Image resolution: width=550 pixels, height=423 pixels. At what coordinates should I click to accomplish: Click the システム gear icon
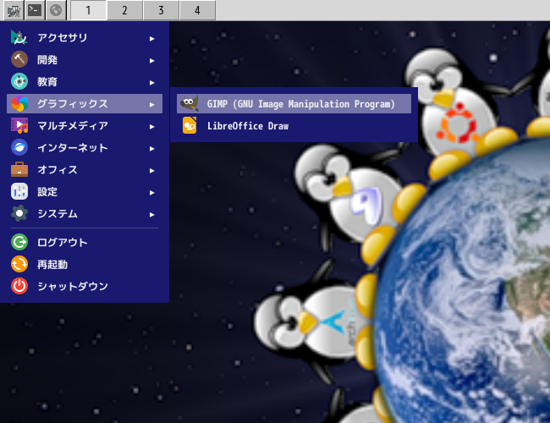click(19, 213)
